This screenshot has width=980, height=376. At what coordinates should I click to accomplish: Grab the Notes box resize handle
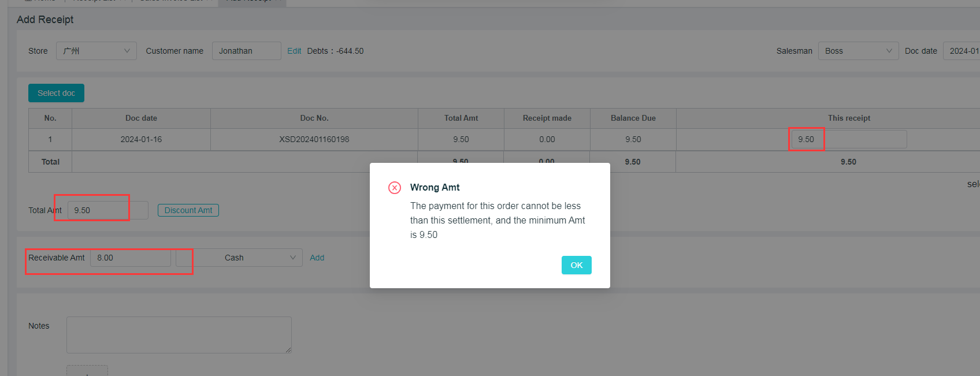click(288, 350)
